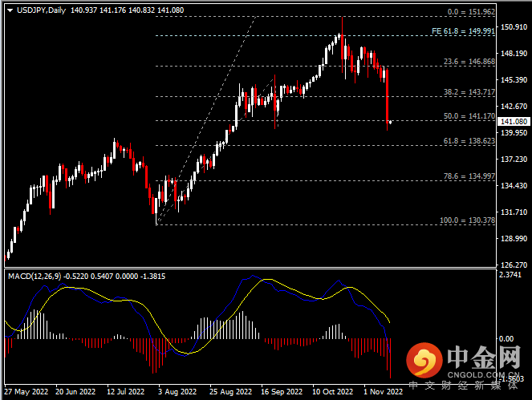Click the 38.2 = 143.717 retracement label
The height and width of the screenshot is (400, 532).
point(469,92)
